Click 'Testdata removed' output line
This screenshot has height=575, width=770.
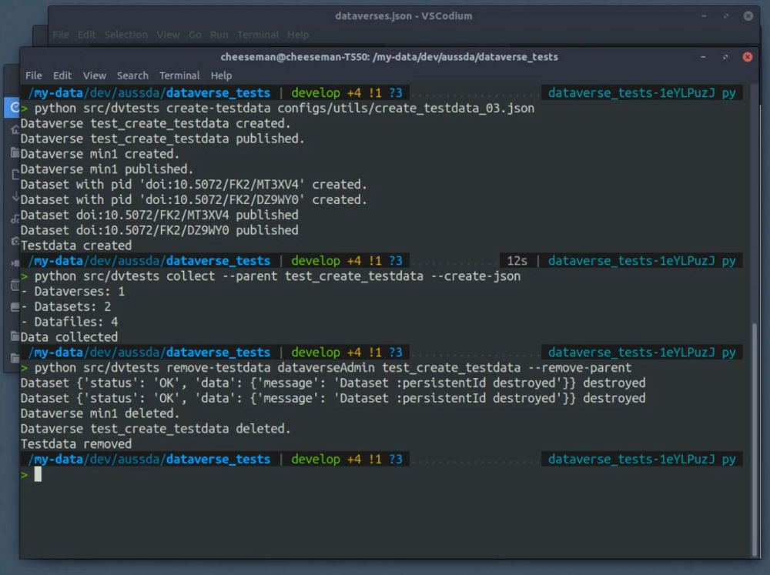(x=76, y=444)
